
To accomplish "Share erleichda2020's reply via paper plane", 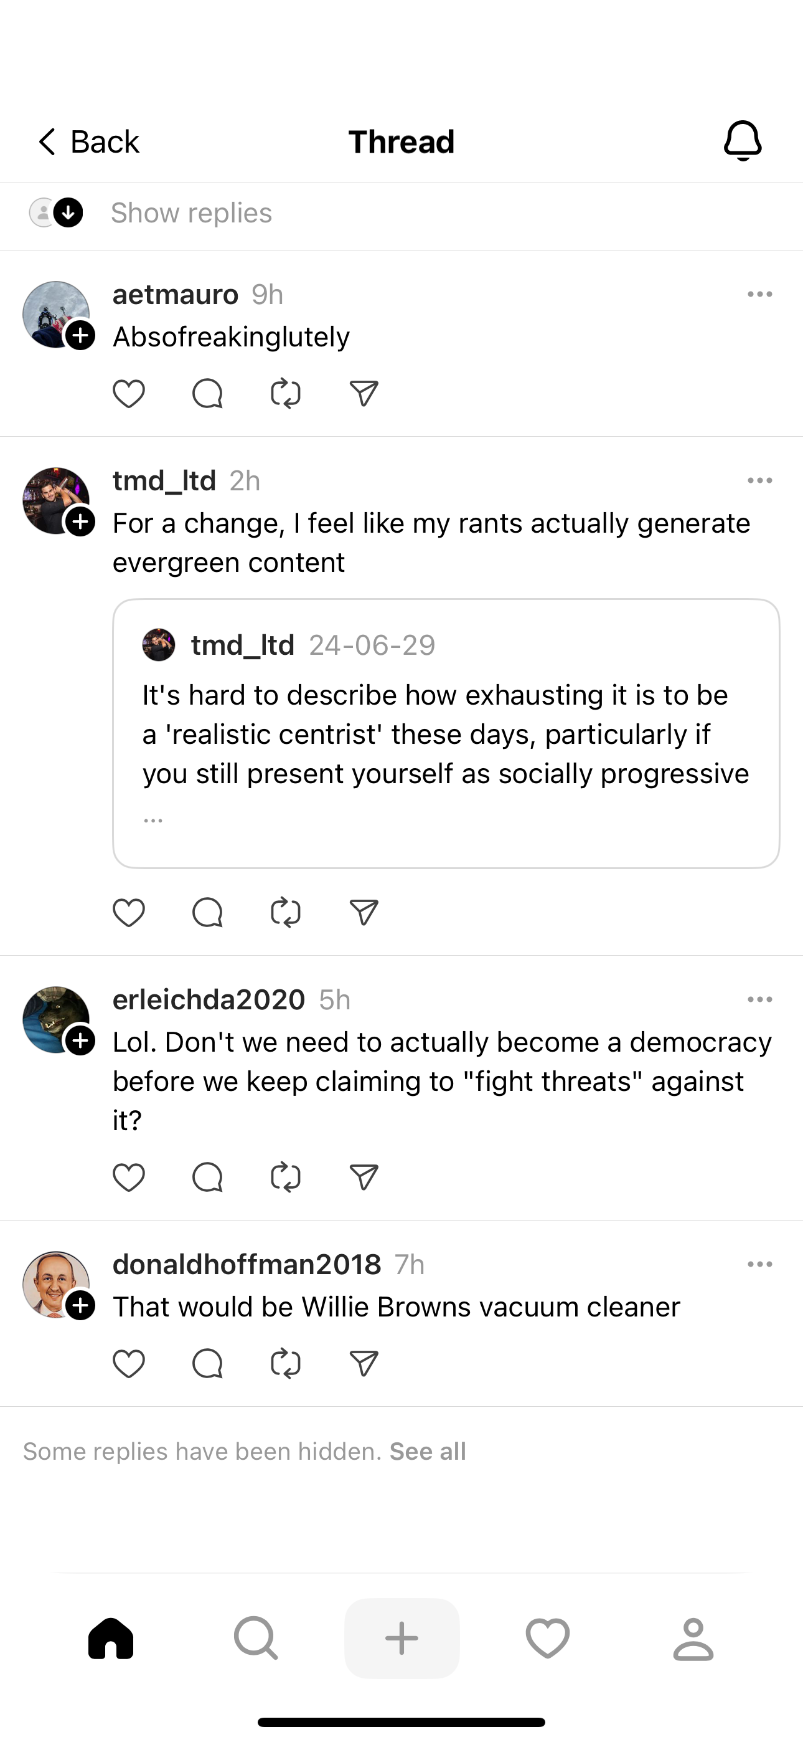I will [364, 1178].
